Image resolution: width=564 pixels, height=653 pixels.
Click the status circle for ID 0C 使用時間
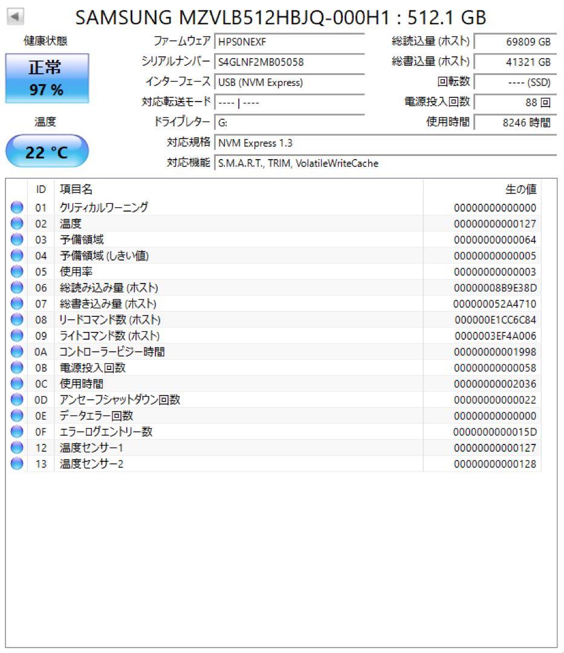pos(17,383)
